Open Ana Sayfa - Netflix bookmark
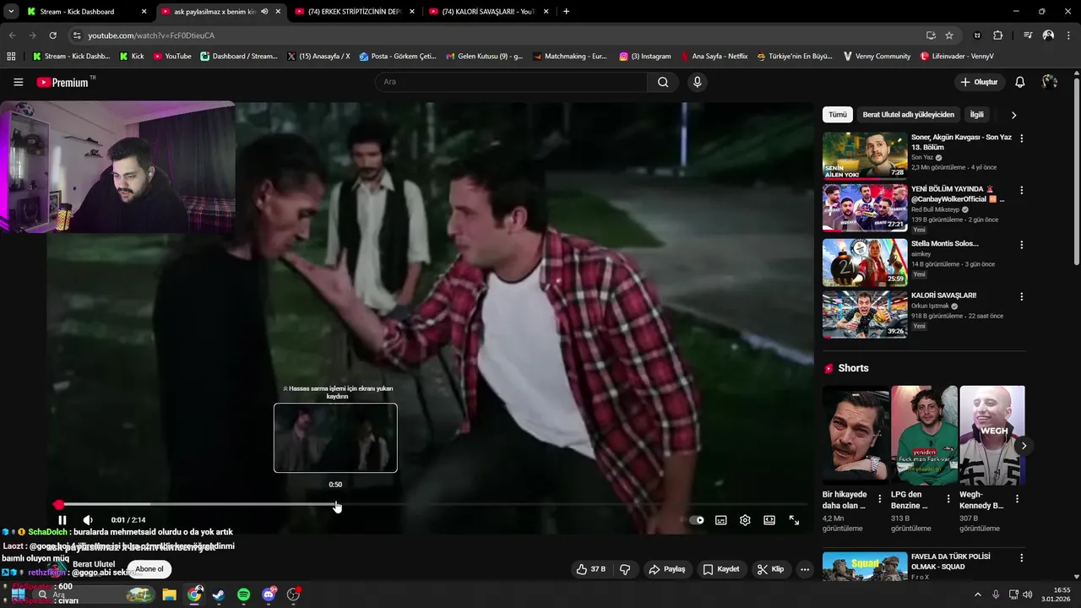Image resolution: width=1081 pixels, height=608 pixels. click(714, 57)
